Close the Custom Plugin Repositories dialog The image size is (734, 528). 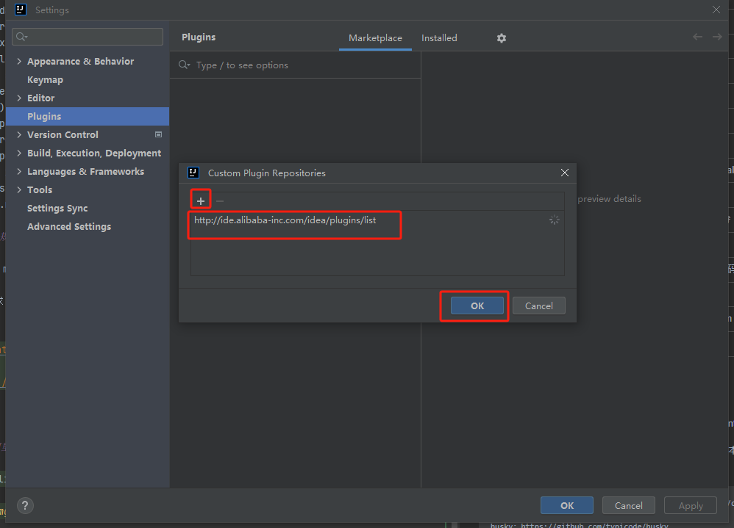[x=565, y=173]
